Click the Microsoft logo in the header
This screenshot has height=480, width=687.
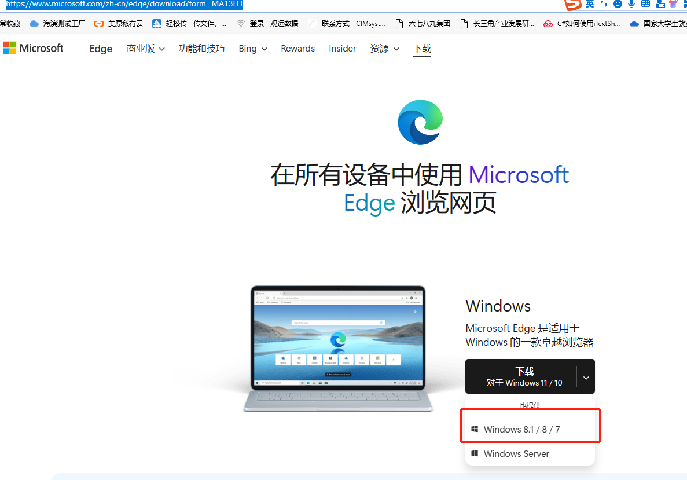pyautogui.click(x=34, y=48)
